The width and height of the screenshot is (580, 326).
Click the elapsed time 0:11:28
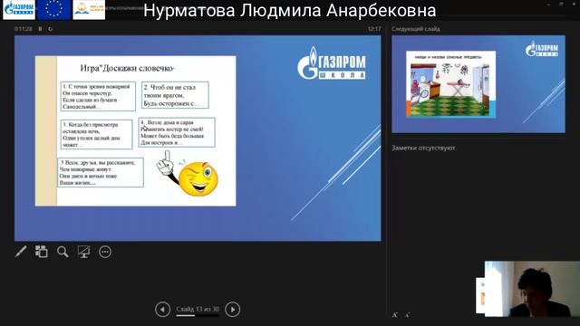click(x=24, y=28)
